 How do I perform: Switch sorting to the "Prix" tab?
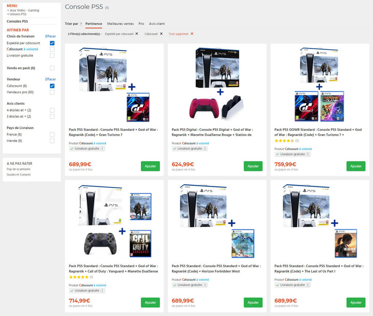pos(141,24)
